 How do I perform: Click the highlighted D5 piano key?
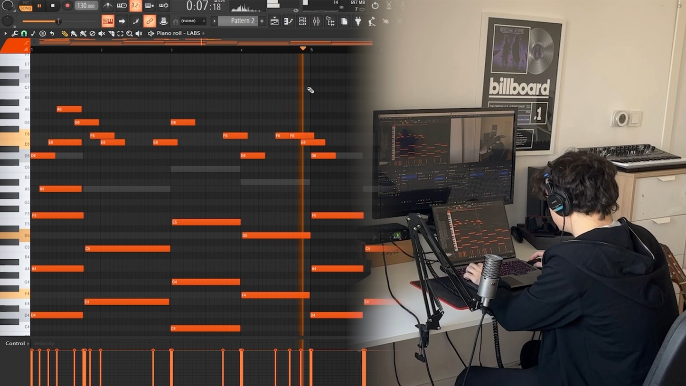(x=15, y=235)
